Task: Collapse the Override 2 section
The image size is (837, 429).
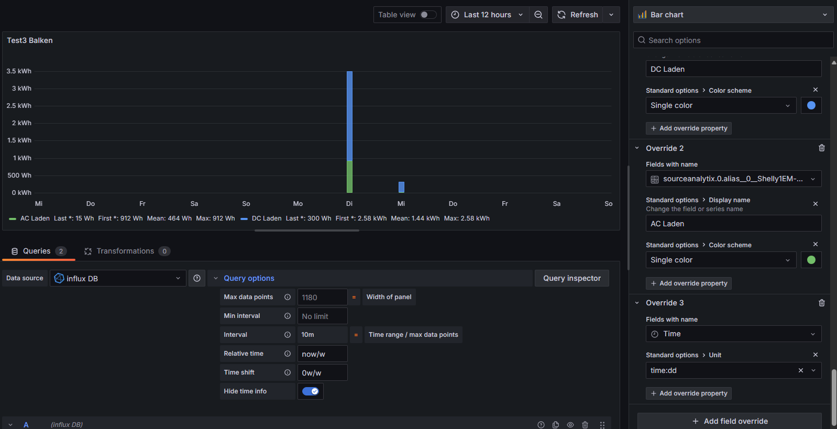Action: coord(637,148)
